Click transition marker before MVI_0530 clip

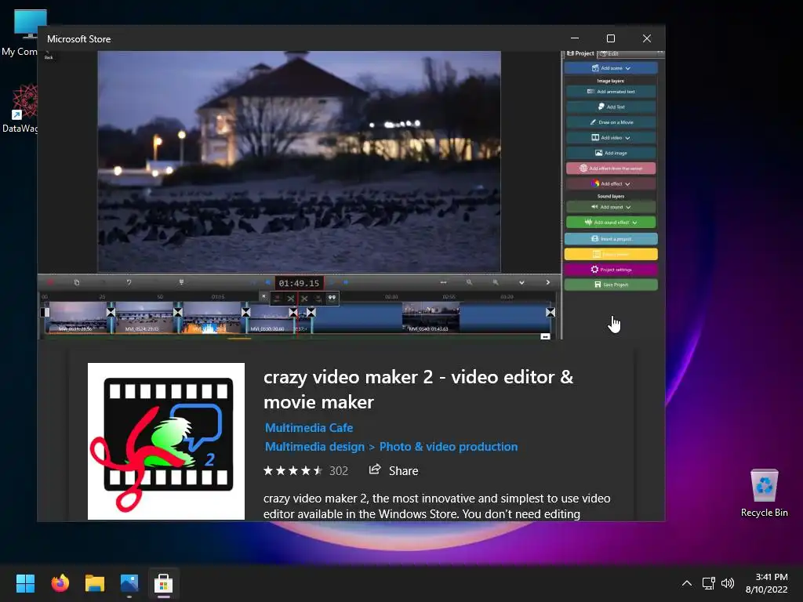click(x=245, y=312)
